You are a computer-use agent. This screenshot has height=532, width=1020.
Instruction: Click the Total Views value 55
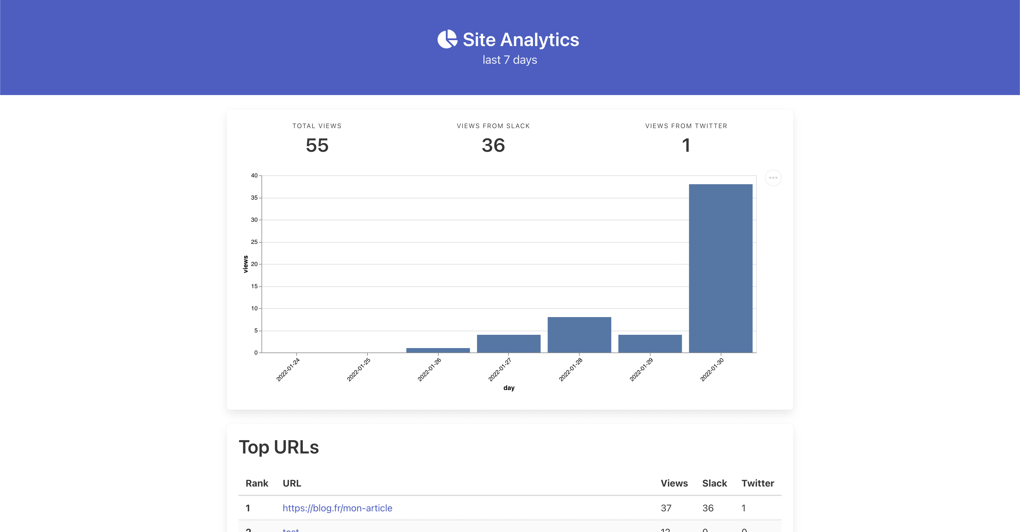coord(317,145)
